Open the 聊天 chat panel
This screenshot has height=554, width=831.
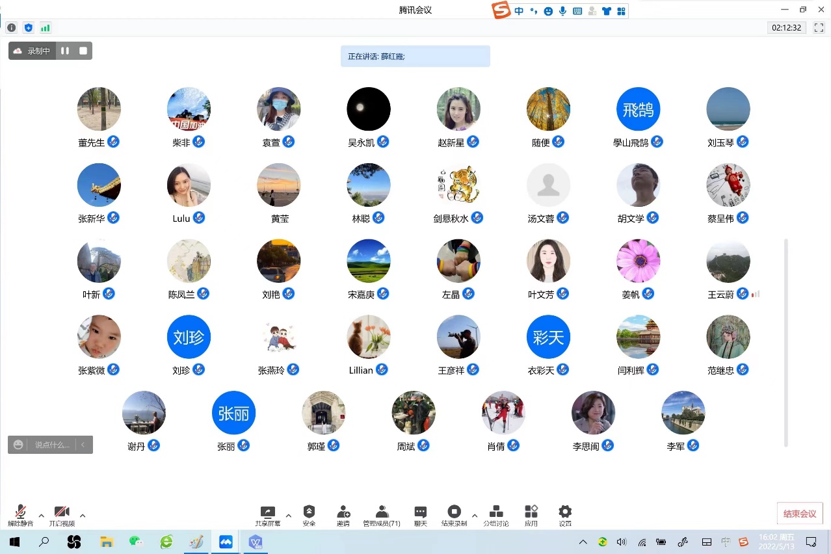coord(421,516)
